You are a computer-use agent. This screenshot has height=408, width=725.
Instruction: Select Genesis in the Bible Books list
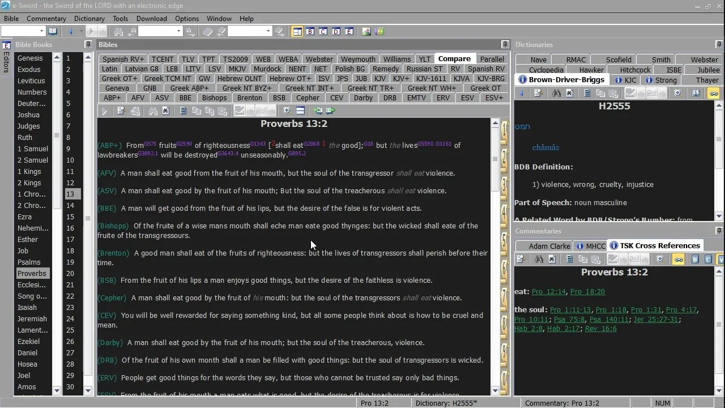pyautogui.click(x=30, y=58)
